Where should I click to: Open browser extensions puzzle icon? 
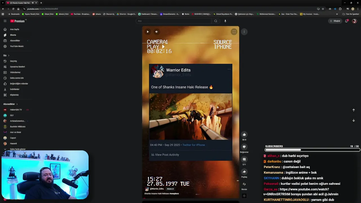(x=340, y=9)
